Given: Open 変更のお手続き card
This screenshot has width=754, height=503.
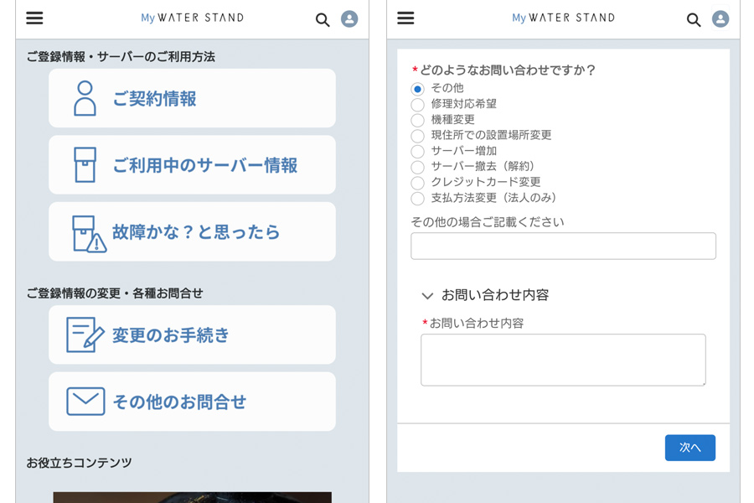Looking at the screenshot, I should pos(192,334).
